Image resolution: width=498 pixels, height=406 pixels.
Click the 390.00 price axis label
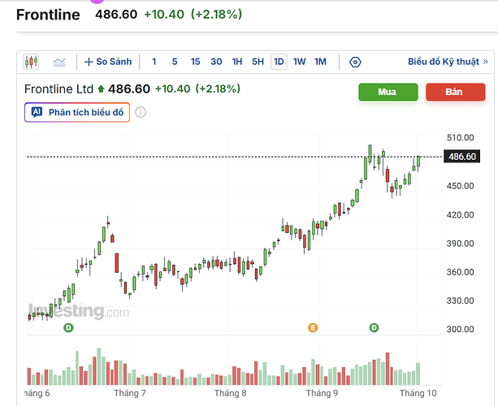[x=460, y=244]
